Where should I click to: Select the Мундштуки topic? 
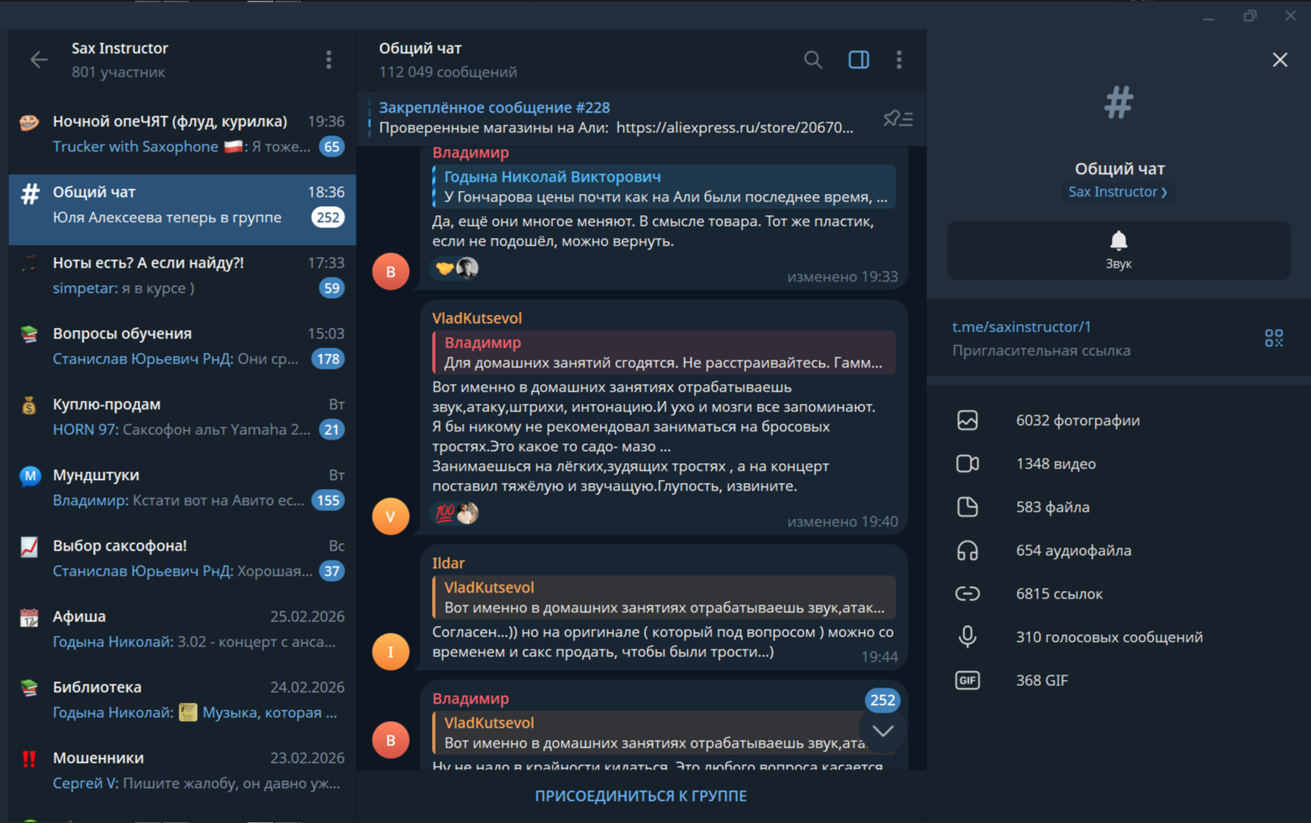182,488
